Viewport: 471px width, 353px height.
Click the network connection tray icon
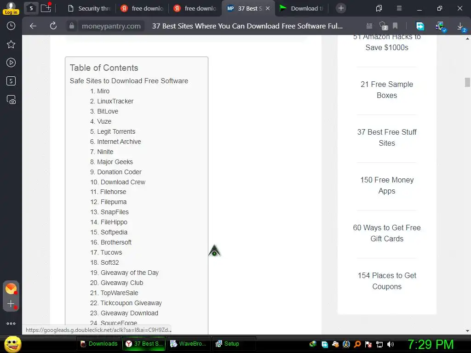379,344
